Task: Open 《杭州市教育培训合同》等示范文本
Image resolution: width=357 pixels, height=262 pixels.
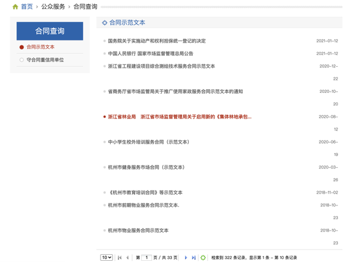Action: tap(145, 192)
